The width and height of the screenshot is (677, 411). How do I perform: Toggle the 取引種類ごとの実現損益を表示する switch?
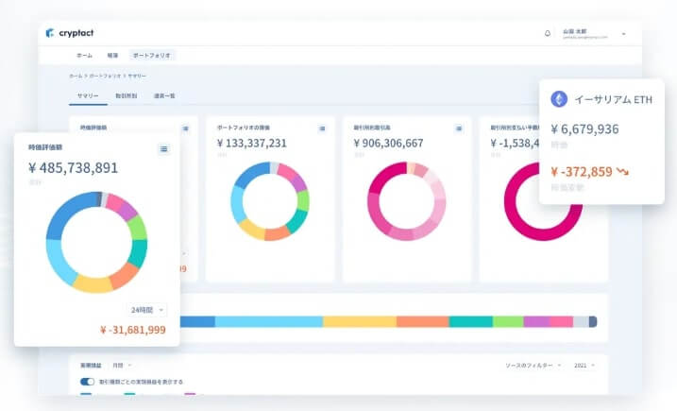click(x=88, y=382)
